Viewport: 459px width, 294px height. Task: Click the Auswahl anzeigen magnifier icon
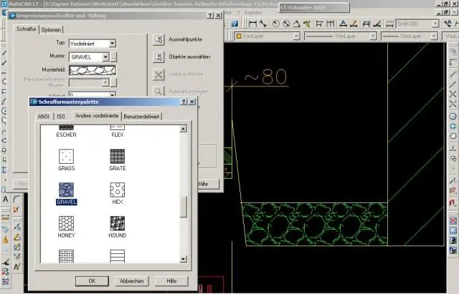click(158, 92)
